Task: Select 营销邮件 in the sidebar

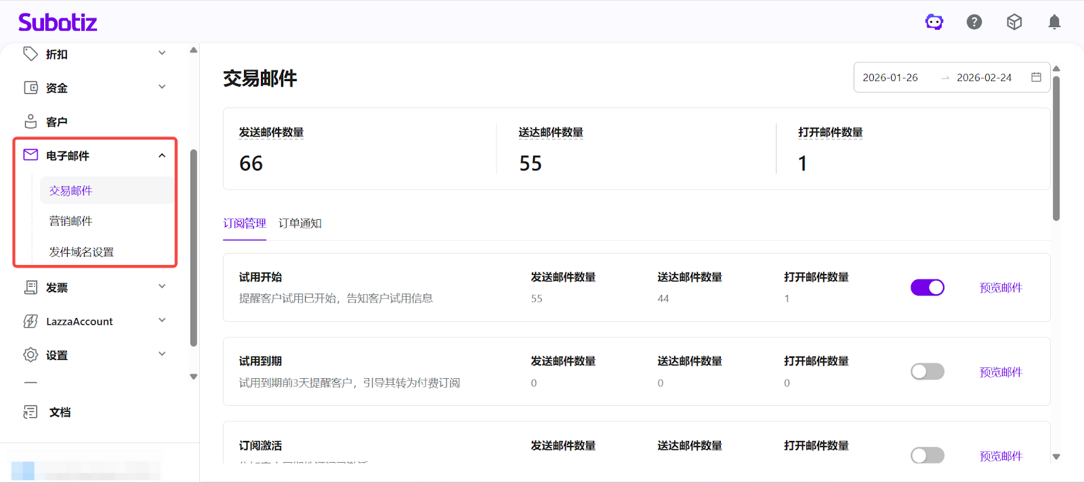Action: (x=70, y=221)
